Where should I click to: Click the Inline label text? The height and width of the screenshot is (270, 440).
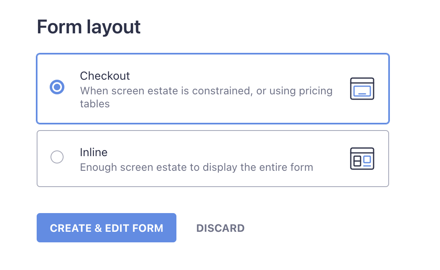(x=94, y=152)
